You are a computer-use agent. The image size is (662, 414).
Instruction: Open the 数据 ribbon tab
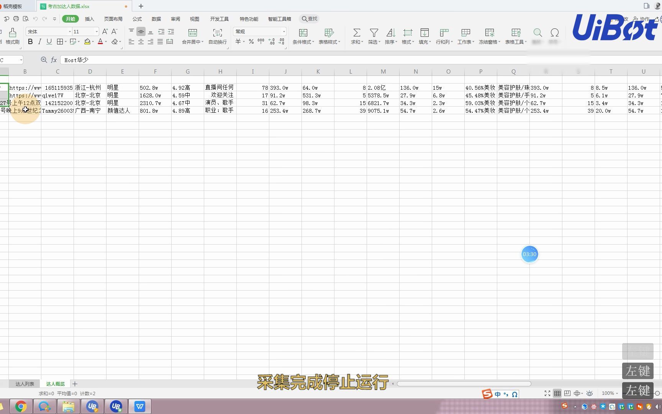(x=156, y=19)
